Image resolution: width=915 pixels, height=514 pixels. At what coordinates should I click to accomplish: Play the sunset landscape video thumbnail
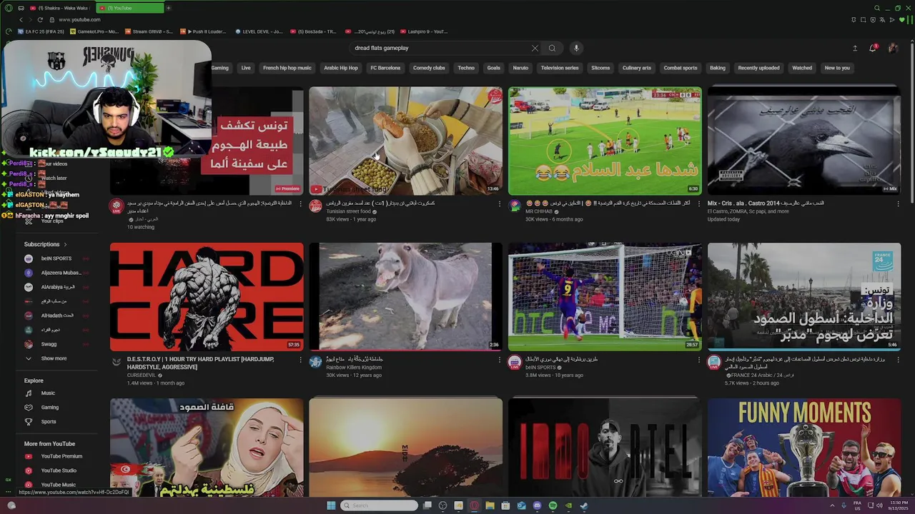point(405,448)
